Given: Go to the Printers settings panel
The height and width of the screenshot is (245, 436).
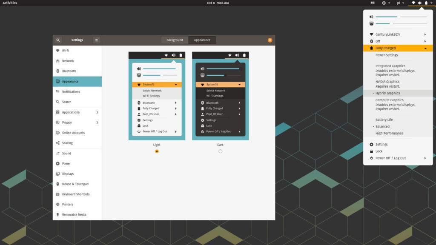Looking at the screenshot, I should [x=77, y=205].
